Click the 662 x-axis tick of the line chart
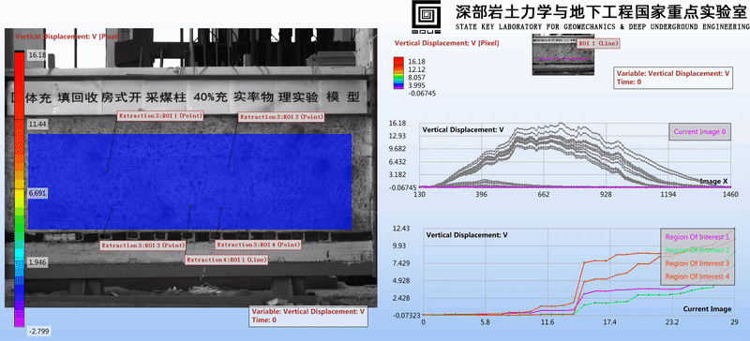The width and height of the screenshot is (750, 341). coord(544,195)
